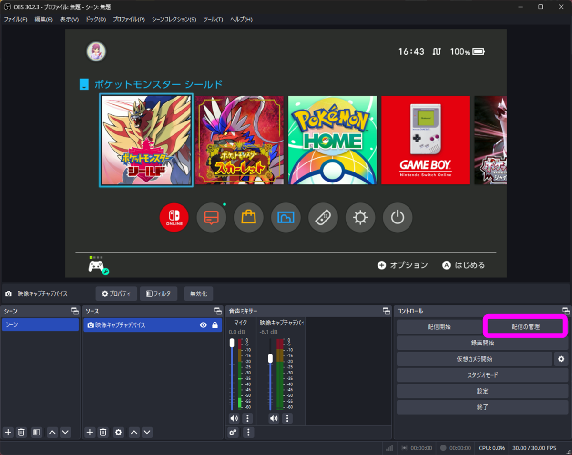Open the ドック(D) menu
The height and width of the screenshot is (455, 572).
pyautogui.click(x=96, y=20)
